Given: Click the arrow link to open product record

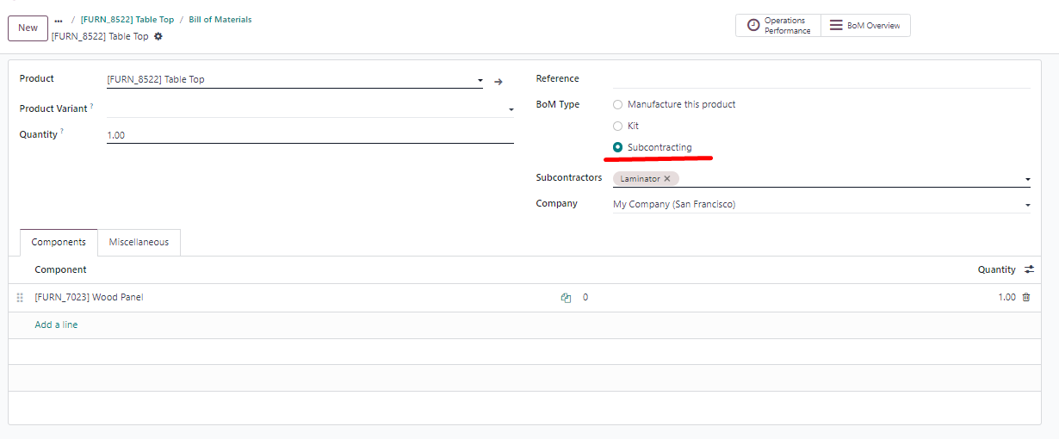Looking at the screenshot, I should (498, 82).
